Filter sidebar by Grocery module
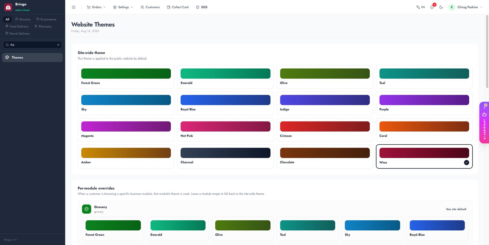 [x=23, y=19]
